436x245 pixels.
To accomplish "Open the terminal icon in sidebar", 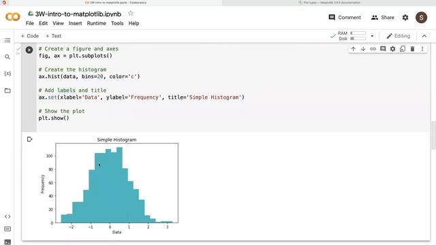I will (x=7, y=242).
